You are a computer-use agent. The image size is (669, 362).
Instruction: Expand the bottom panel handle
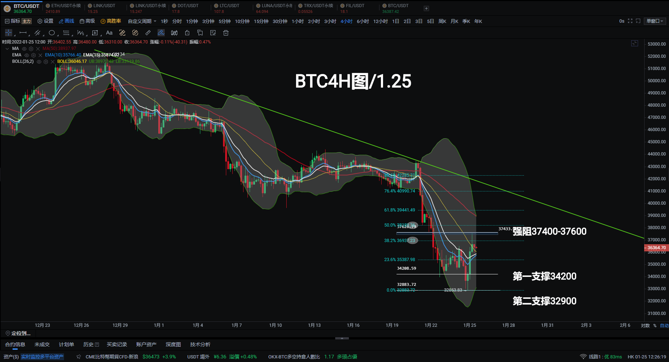tap(342, 338)
